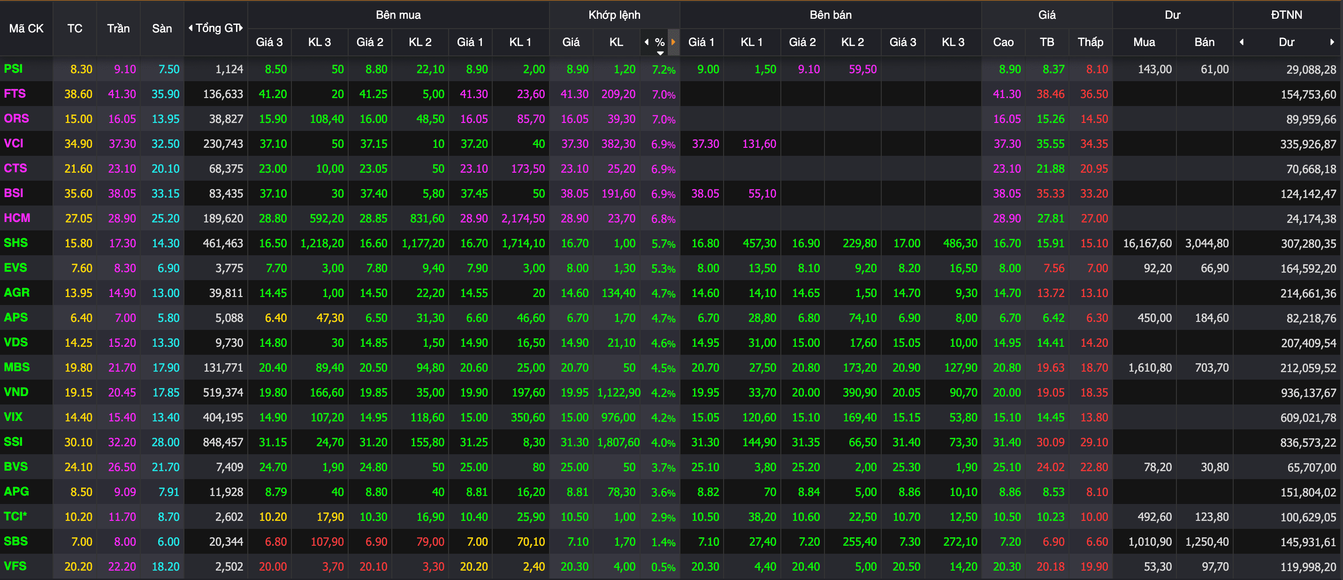The width and height of the screenshot is (1343, 580).
Task: Click the Bên mua group header
Action: coord(398,15)
